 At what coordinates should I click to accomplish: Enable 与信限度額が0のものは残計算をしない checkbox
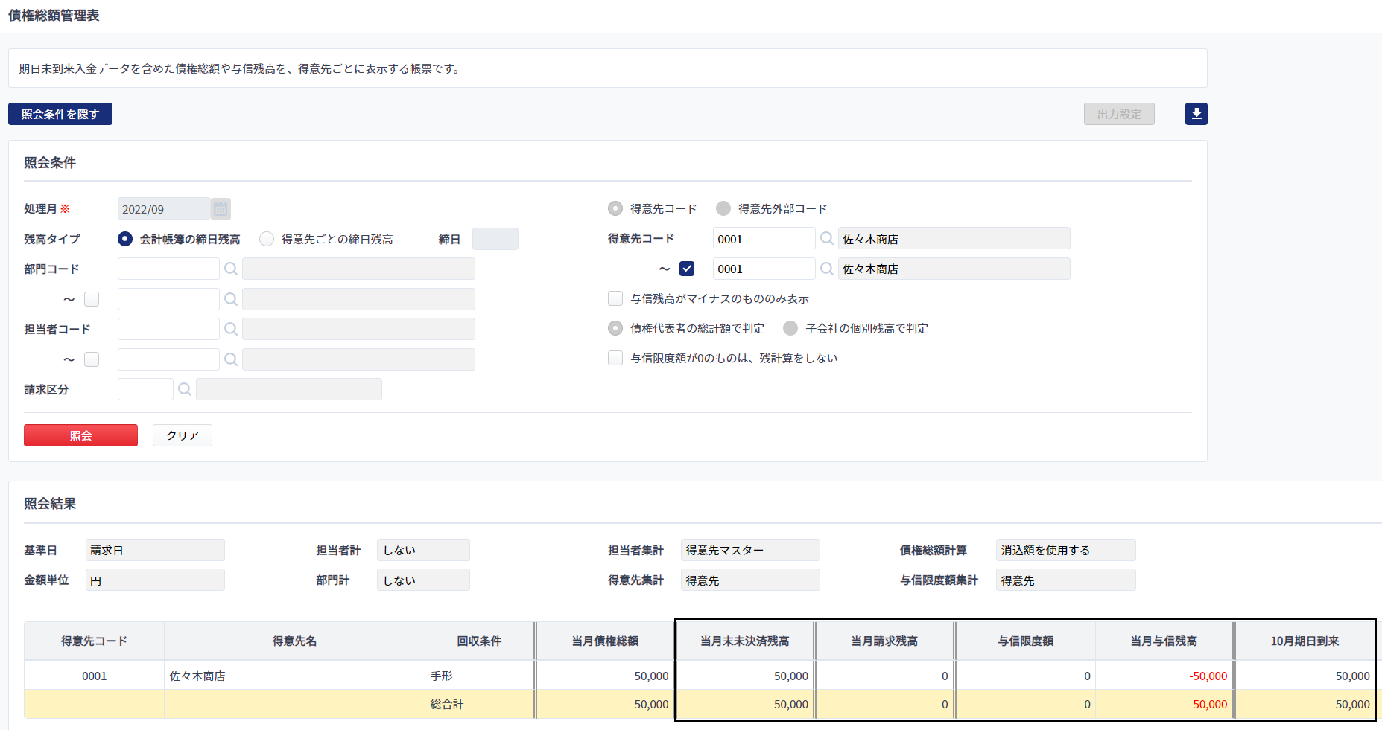point(615,358)
